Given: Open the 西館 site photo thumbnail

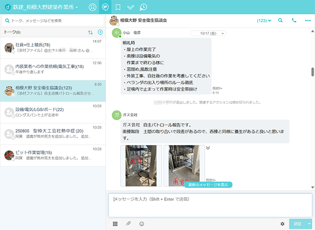Looking at the screenshot, I should tap(141, 166).
